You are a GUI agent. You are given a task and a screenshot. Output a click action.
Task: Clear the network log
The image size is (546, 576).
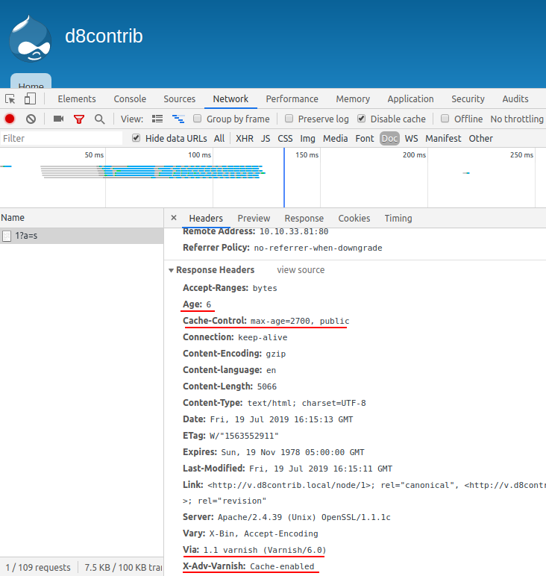(31, 119)
